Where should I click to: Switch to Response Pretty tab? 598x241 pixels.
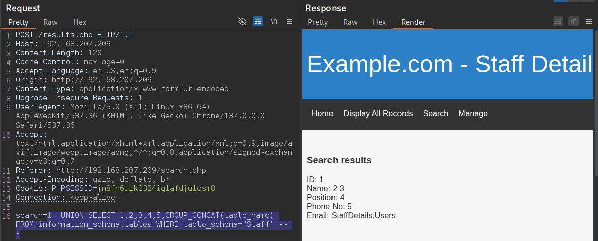[318, 22]
